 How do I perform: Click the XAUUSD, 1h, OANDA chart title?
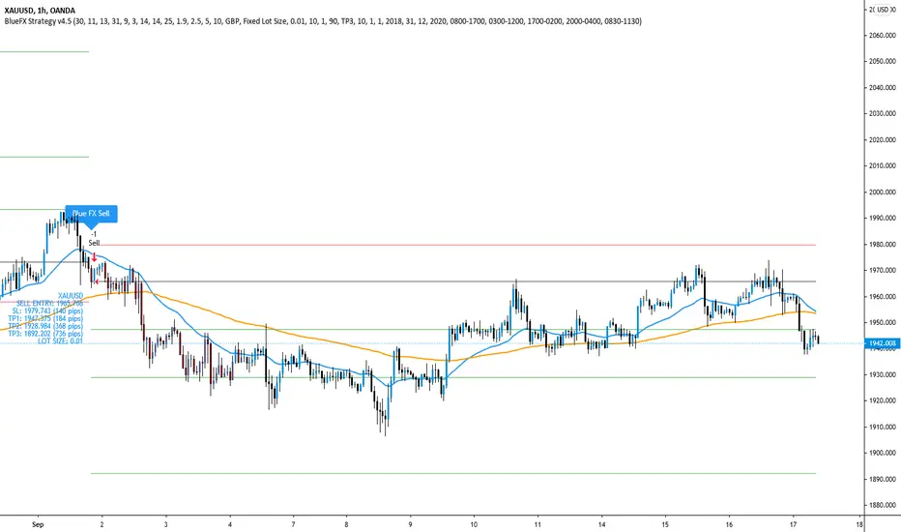40,11
